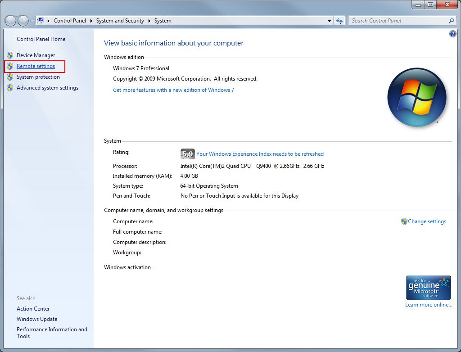
Task: Click the Windows 7 Professional text
Action: tap(141, 68)
